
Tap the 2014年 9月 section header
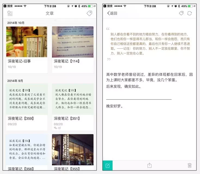[15, 81]
